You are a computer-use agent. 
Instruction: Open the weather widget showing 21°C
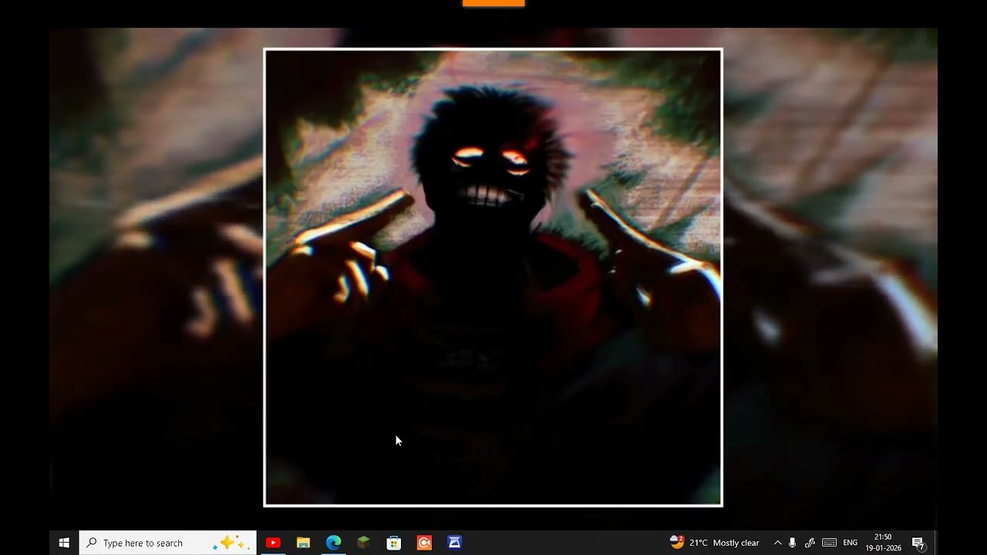(x=714, y=543)
